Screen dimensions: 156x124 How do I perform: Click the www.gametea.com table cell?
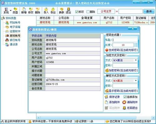click(x=87, y=22)
